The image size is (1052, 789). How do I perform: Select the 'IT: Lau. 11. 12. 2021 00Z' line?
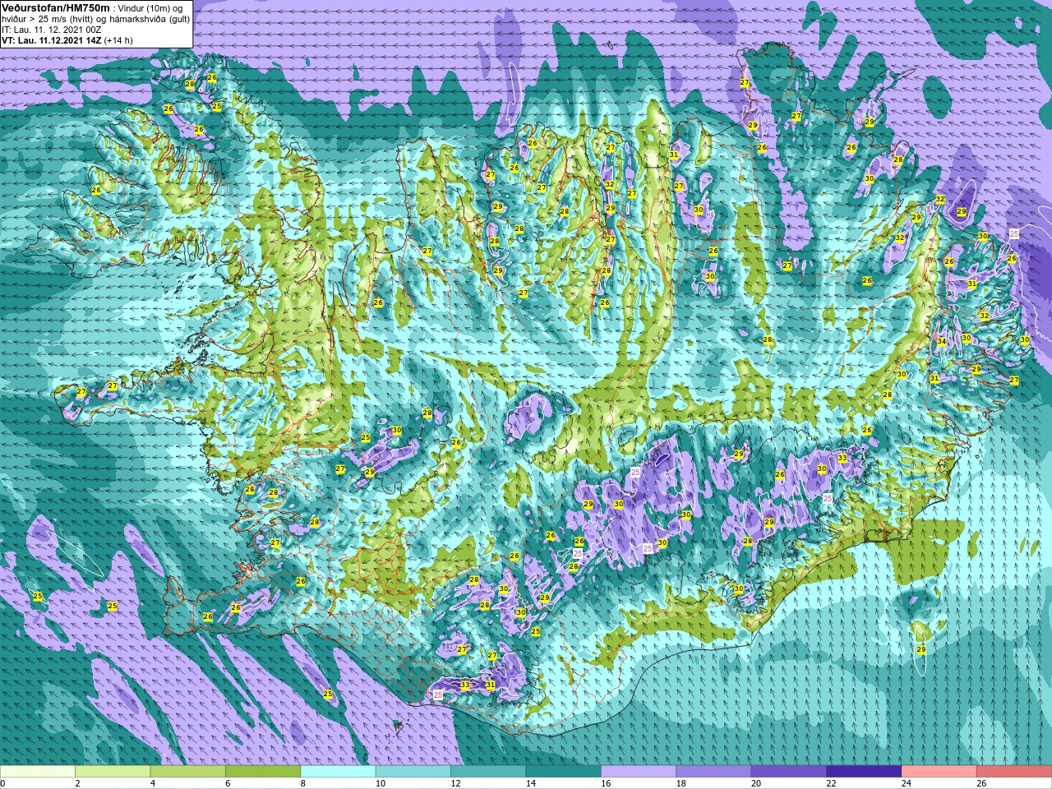coord(52,30)
